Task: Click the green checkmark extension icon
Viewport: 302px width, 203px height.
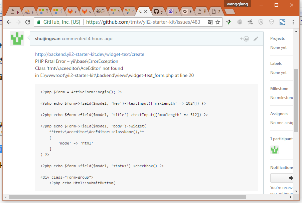Action: 229,22
